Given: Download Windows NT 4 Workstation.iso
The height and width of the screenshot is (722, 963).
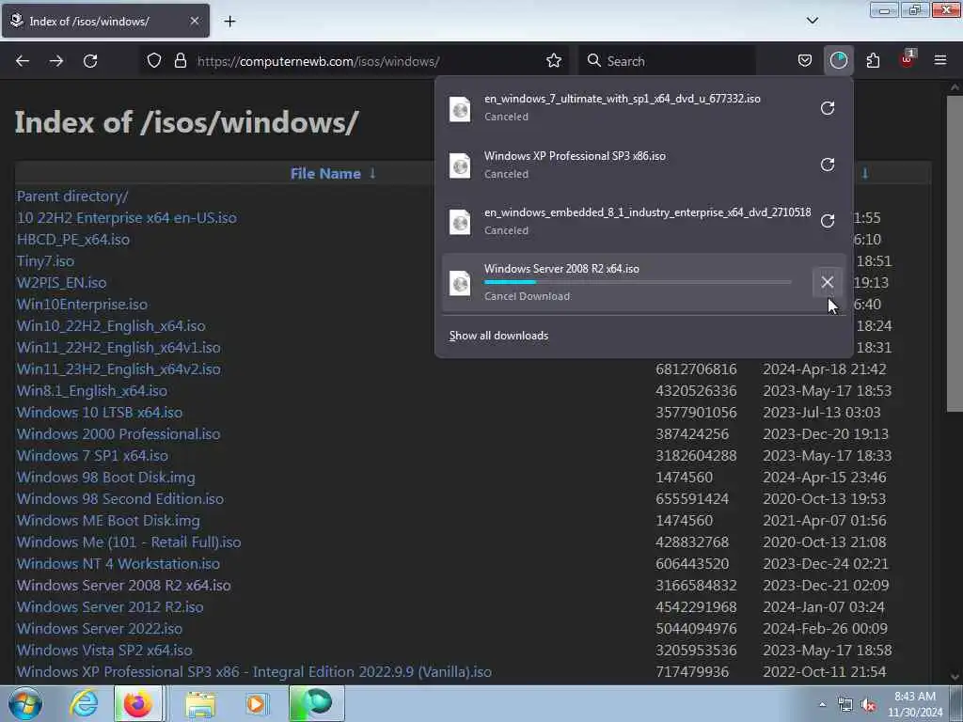Looking at the screenshot, I should tap(118, 564).
